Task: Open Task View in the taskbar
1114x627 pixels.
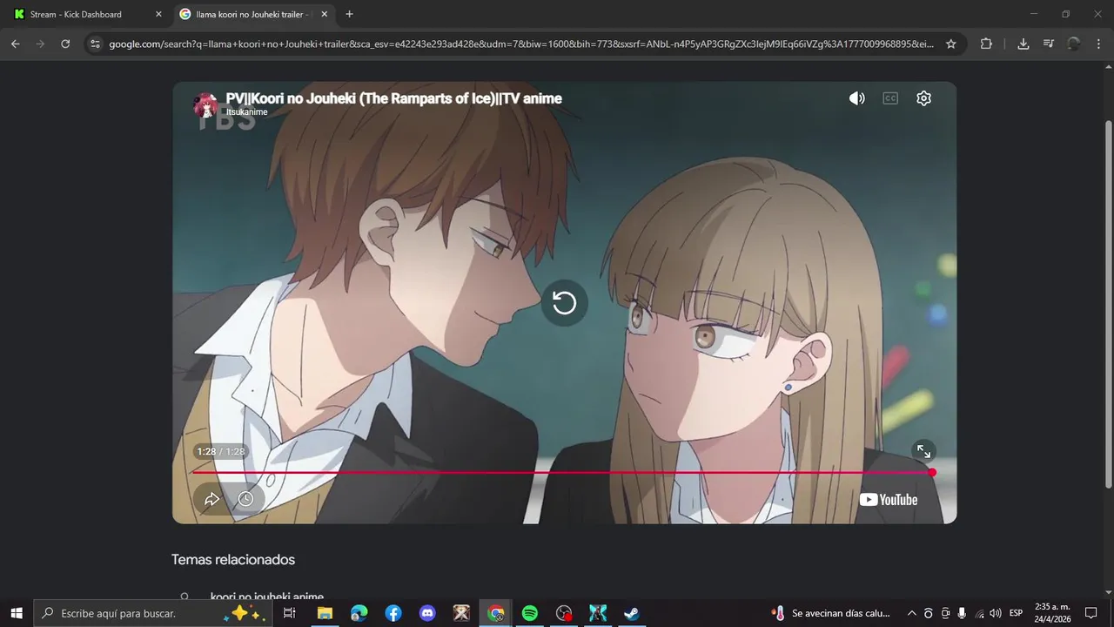Action: (290, 613)
